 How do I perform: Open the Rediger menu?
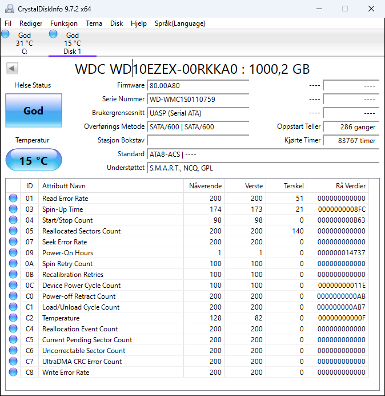[31, 23]
